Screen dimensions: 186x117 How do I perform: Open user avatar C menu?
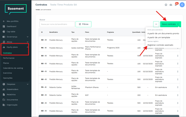(182, 5)
